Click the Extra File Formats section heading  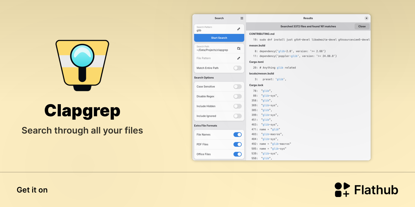(205, 126)
